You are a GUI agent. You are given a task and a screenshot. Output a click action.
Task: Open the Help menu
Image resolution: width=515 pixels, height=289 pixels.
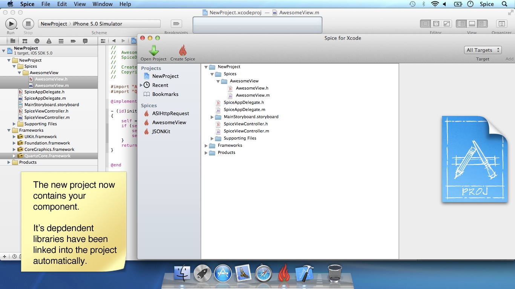point(125,4)
